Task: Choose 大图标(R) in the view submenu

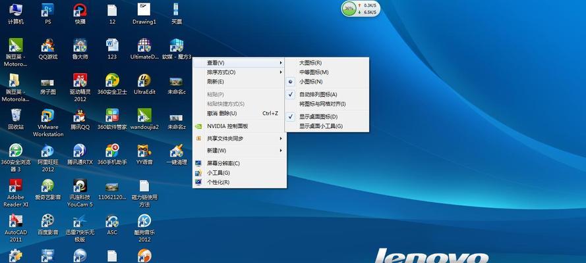Action: [x=327, y=63]
